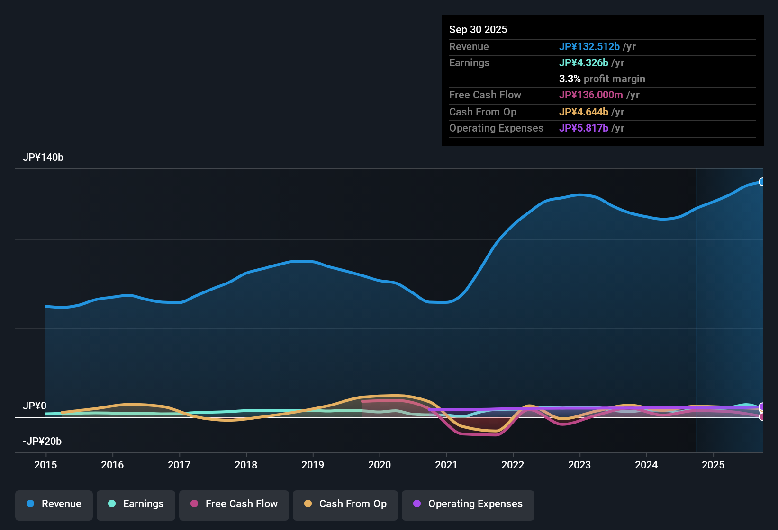Select the JP¥132.512b Revenue value in tooltip
Image resolution: width=778 pixels, height=530 pixels.
(590, 47)
